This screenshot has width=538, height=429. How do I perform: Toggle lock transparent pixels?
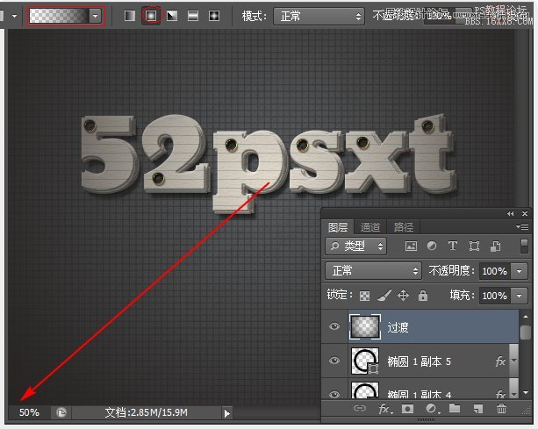(x=364, y=296)
